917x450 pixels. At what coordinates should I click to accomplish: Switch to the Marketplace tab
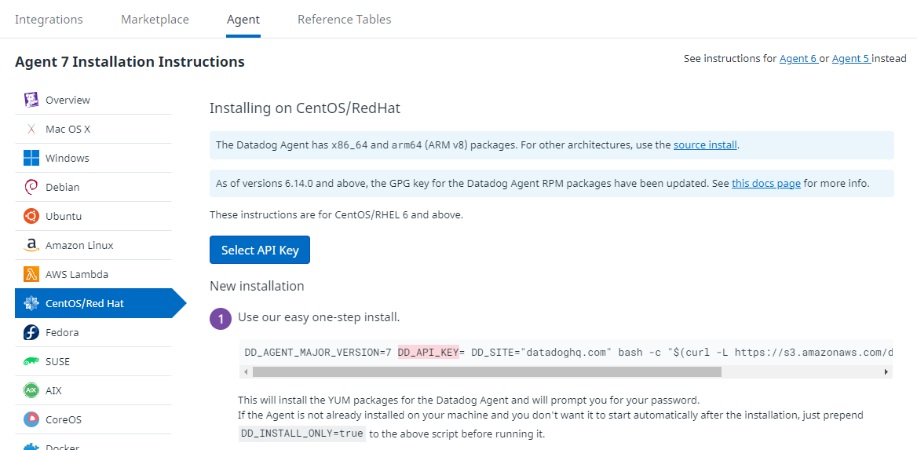tap(155, 20)
